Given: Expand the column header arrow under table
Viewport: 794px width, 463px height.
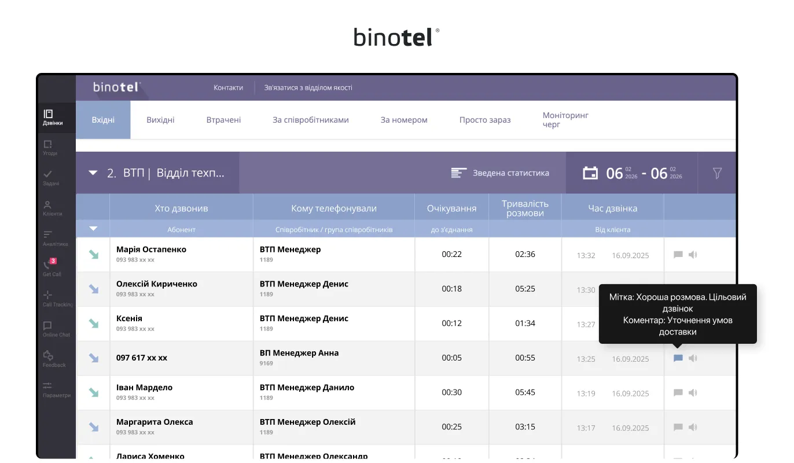Looking at the screenshot, I should point(93,229).
